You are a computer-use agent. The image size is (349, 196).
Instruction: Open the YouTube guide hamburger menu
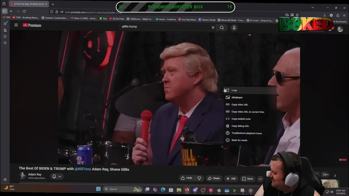(16, 25)
